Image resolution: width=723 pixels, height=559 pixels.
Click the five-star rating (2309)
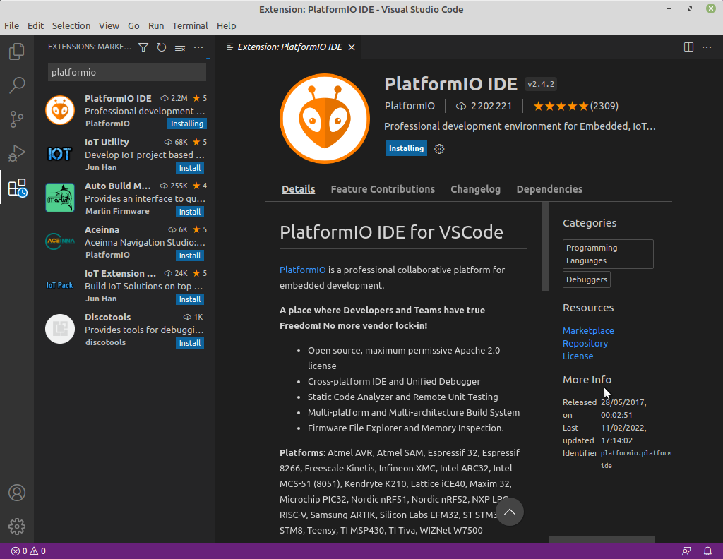click(575, 106)
